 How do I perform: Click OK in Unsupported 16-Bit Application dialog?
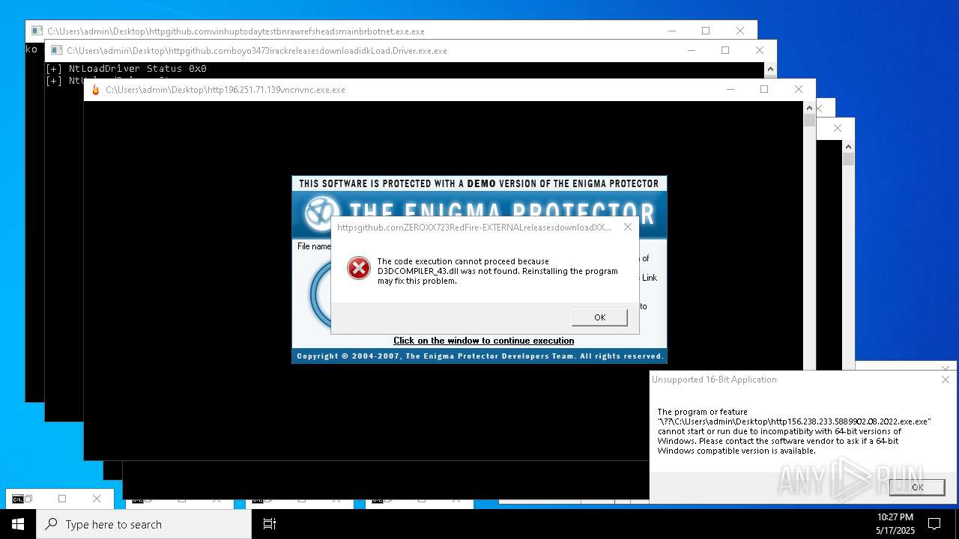pos(917,487)
